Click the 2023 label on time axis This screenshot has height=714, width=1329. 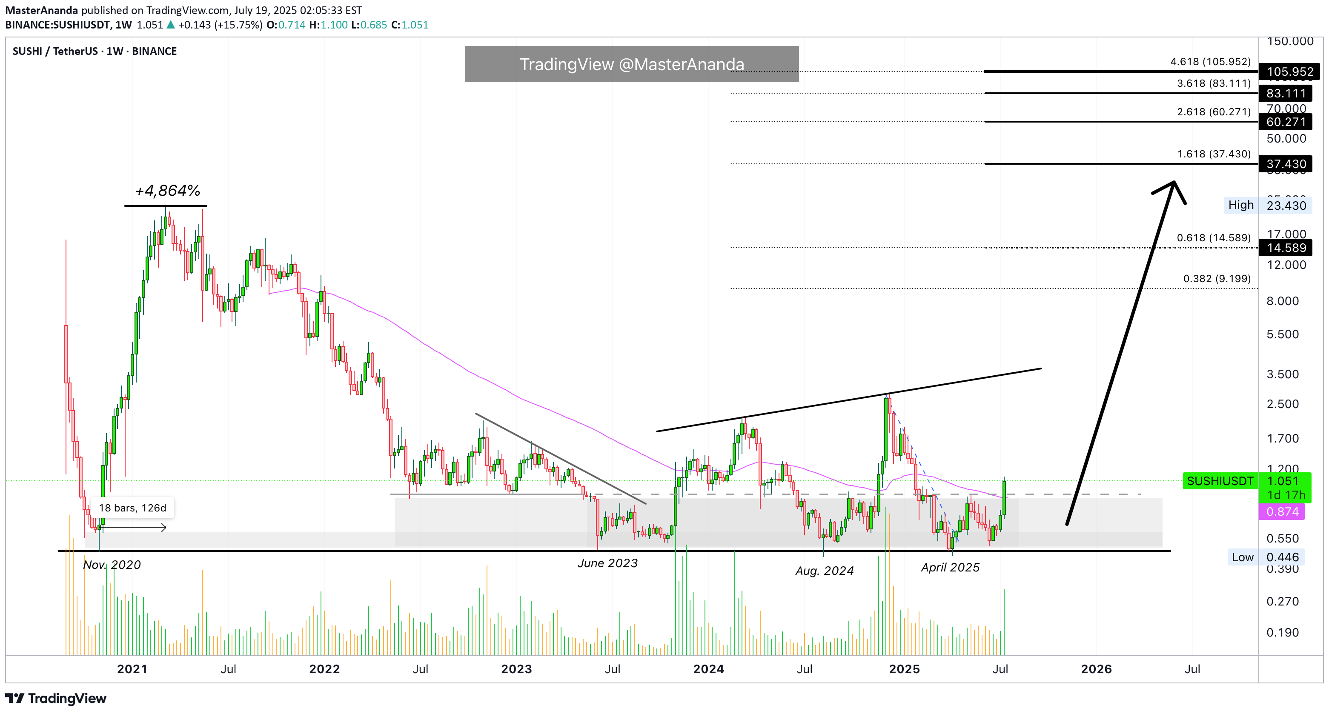(x=516, y=668)
